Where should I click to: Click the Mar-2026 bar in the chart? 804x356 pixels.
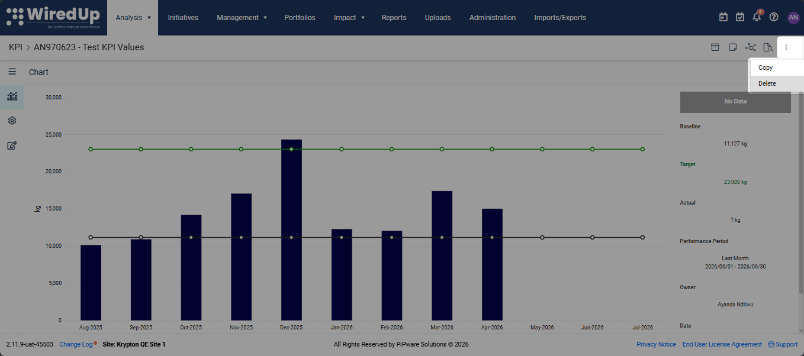(442, 255)
